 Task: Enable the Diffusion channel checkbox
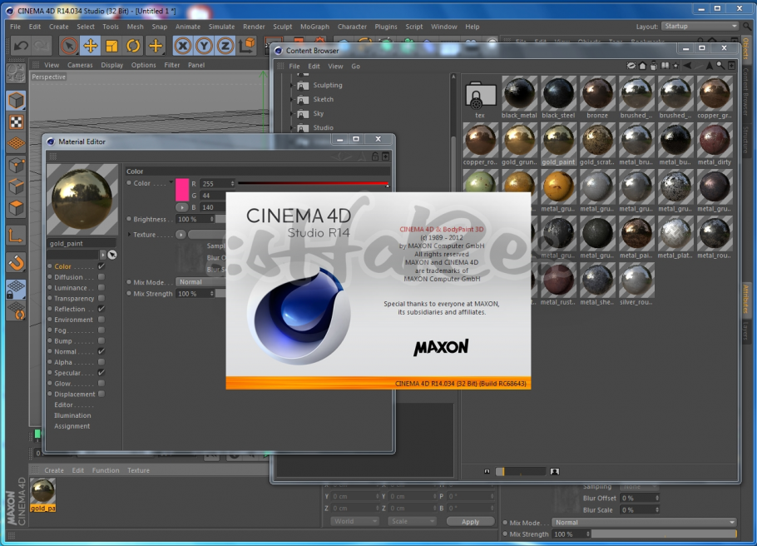click(101, 277)
